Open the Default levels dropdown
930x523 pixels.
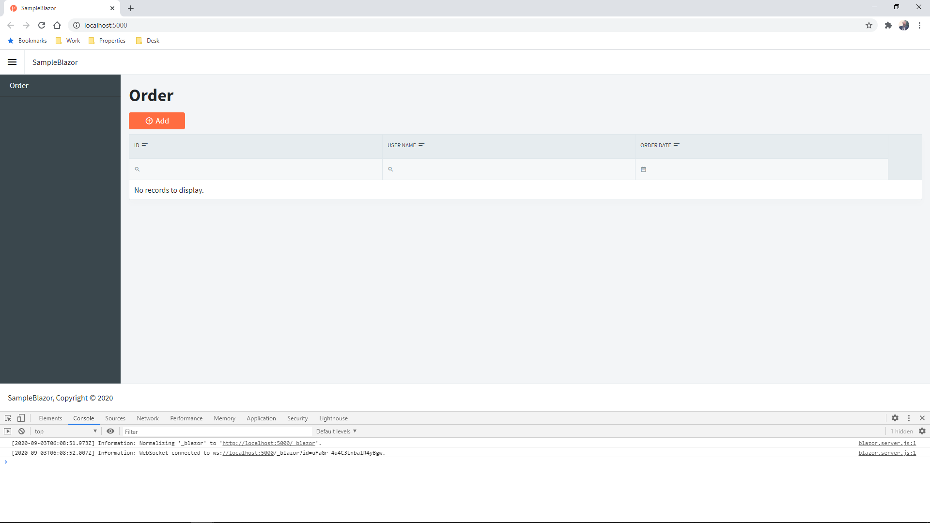336,431
